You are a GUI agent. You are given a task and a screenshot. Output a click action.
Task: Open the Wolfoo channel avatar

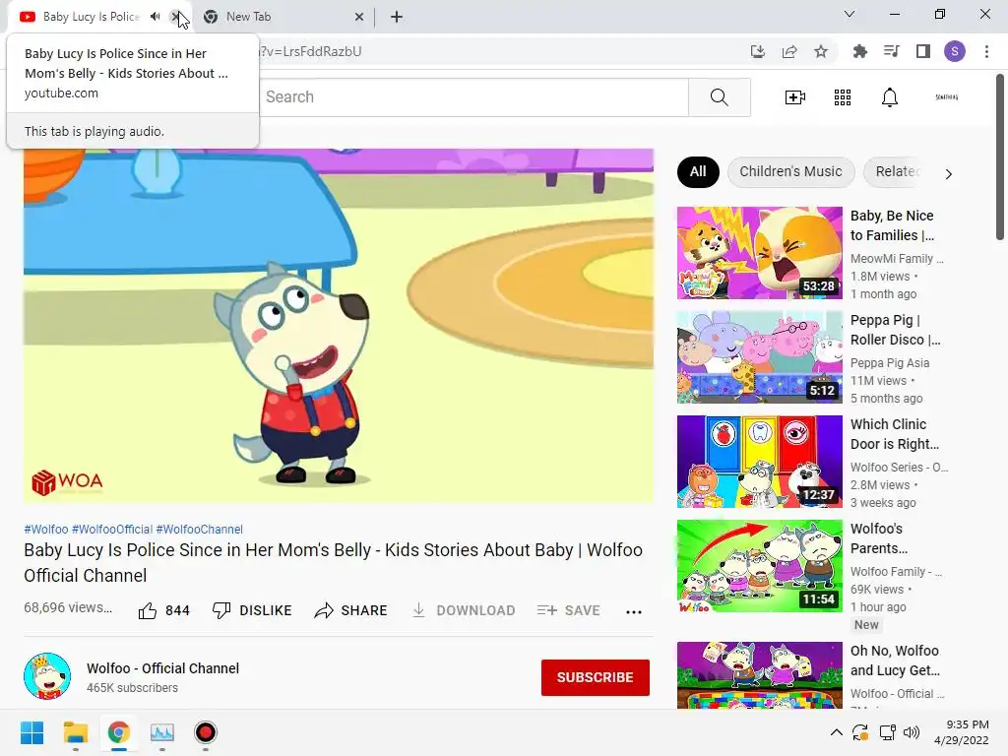[47, 676]
